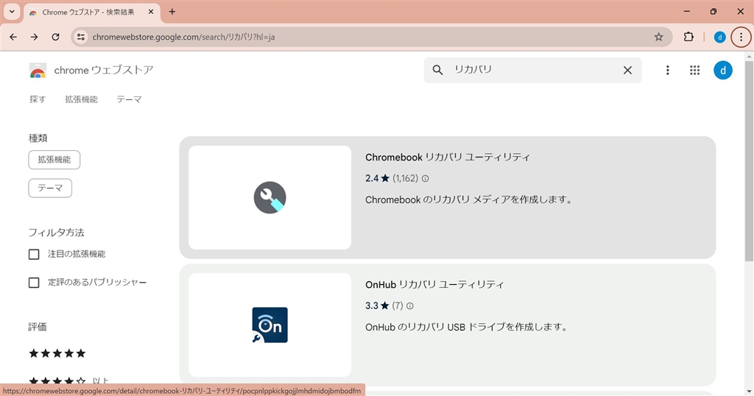Open site information icon in address bar
Image resolution: width=754 pixels, height=396 pixels.
pyautogui.click(x=81, y=37)
